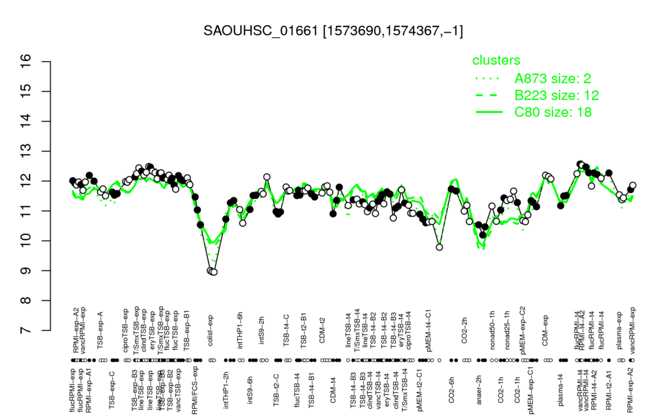Click the dotted line sample beside A873
This screenshot has height=420, width=672.
[489, 79]
